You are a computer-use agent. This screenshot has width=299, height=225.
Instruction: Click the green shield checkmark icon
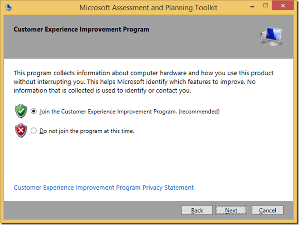tap(21, 111)
